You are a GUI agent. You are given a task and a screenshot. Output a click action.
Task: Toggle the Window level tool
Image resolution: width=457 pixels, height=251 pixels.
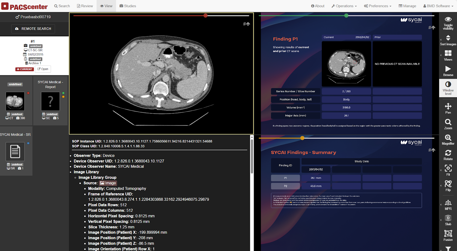pos(448,88)
